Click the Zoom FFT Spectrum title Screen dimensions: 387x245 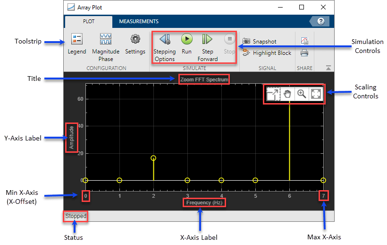coord(204,79)
